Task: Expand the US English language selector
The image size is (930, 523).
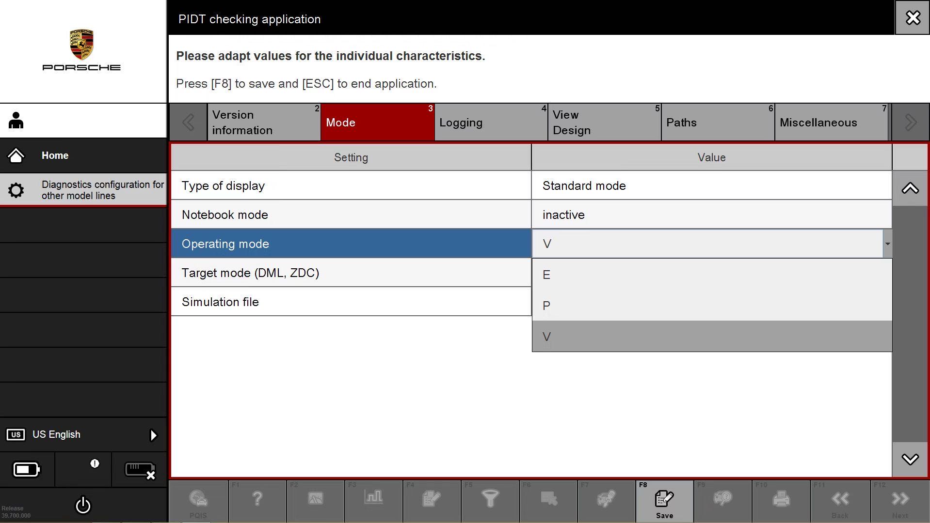Action: click(x=153, y=435)
